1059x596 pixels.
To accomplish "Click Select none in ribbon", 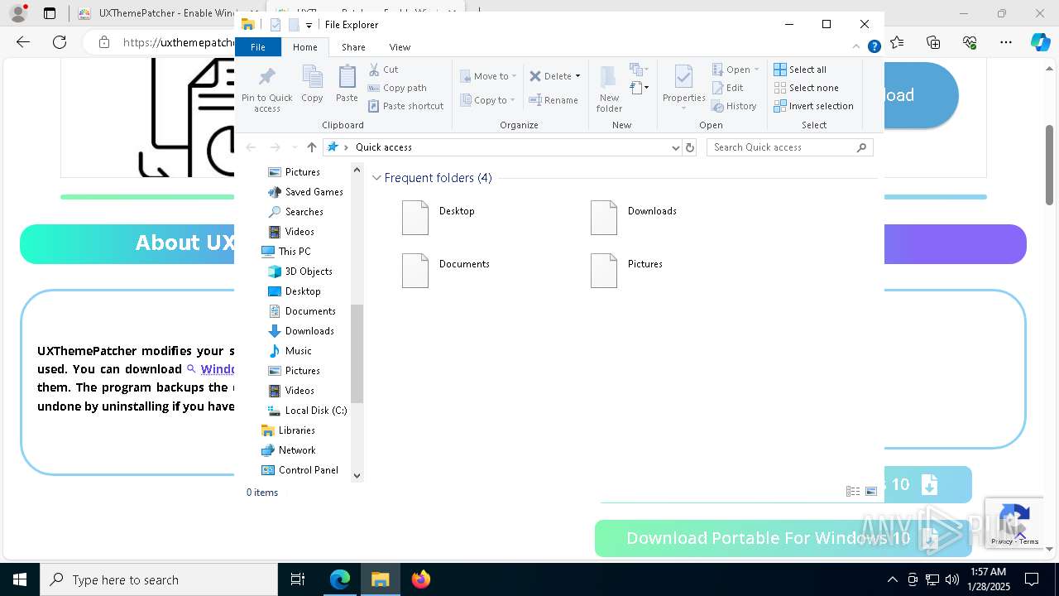I will click(806, 88).
